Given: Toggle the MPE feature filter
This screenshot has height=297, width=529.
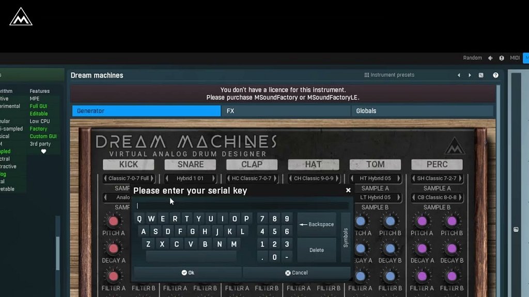Looking at the screenshot, I should tap(35, 98).
